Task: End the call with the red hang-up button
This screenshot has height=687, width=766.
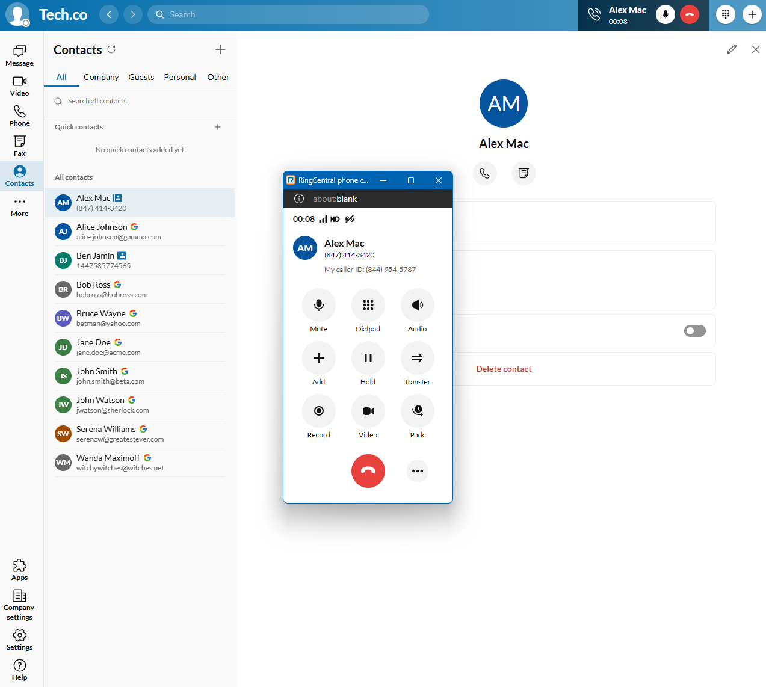Action: [x=368, y=471]
